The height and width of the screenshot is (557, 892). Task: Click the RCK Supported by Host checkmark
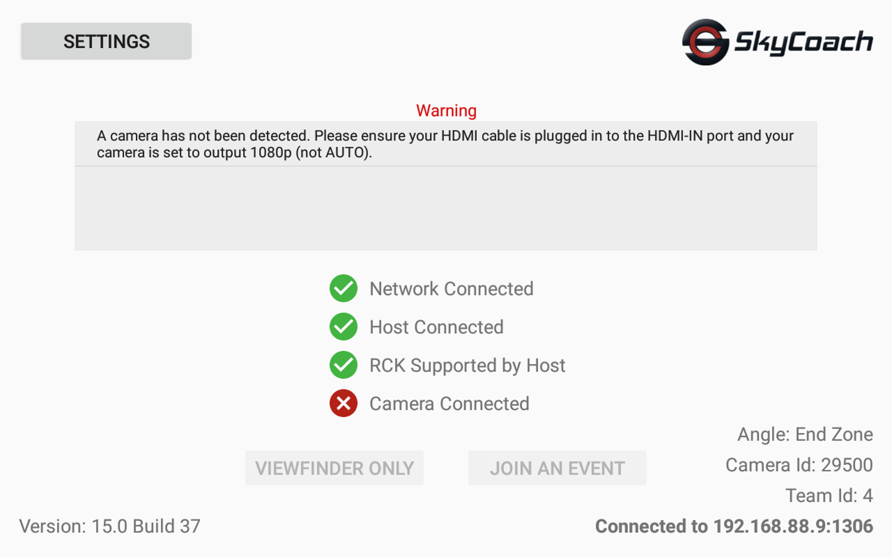click(343, 365)
